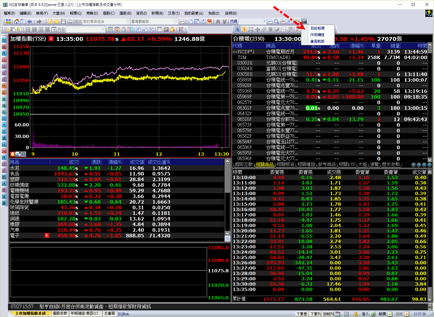434x317 pixels.
Task: Switch to the 相關期貨 tab
Action: tap(286, 164)
